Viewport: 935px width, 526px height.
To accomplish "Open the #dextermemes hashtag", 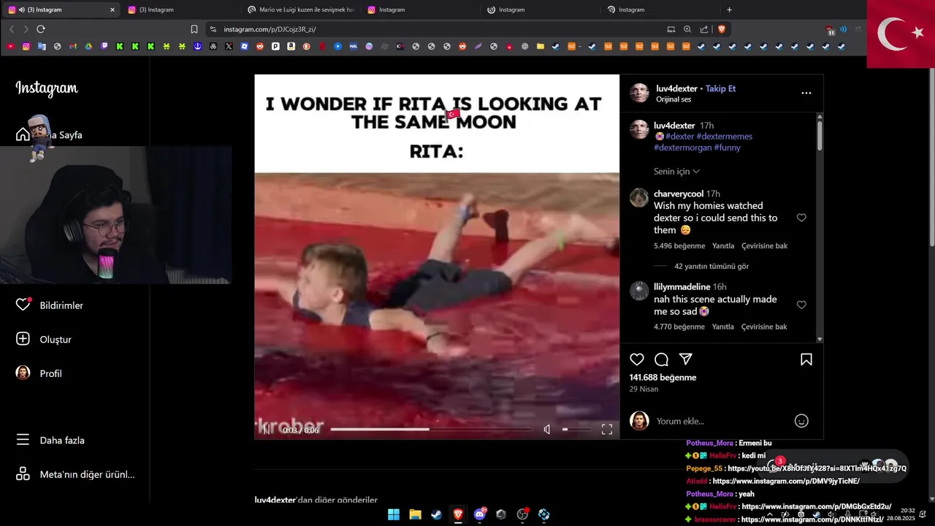I will pos(724,137).
